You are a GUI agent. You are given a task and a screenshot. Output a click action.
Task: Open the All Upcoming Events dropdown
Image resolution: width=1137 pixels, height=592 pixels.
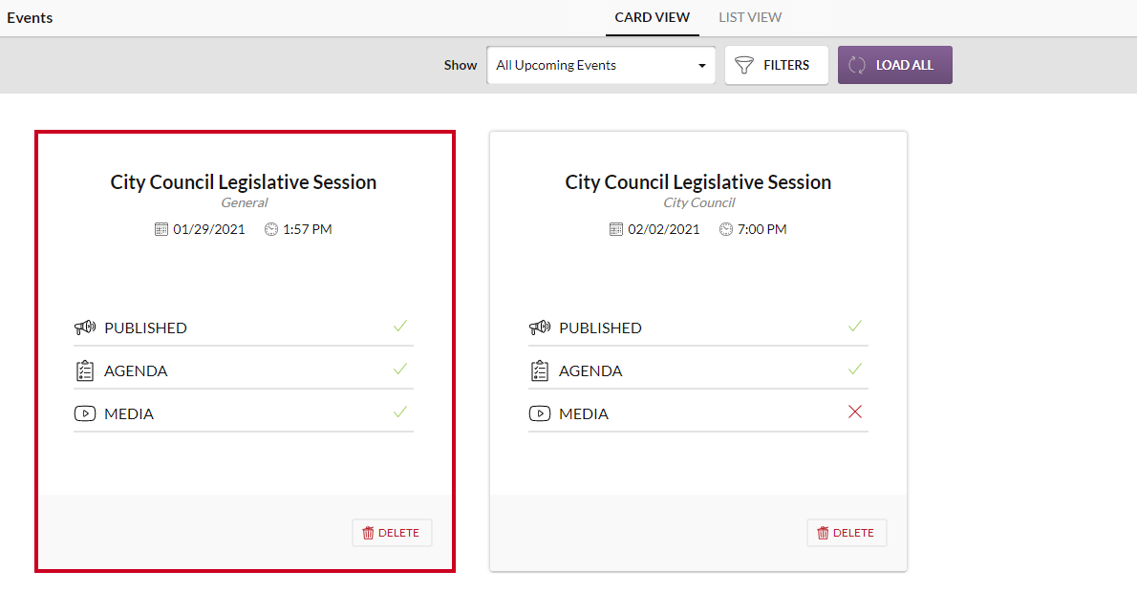[600, 65]
